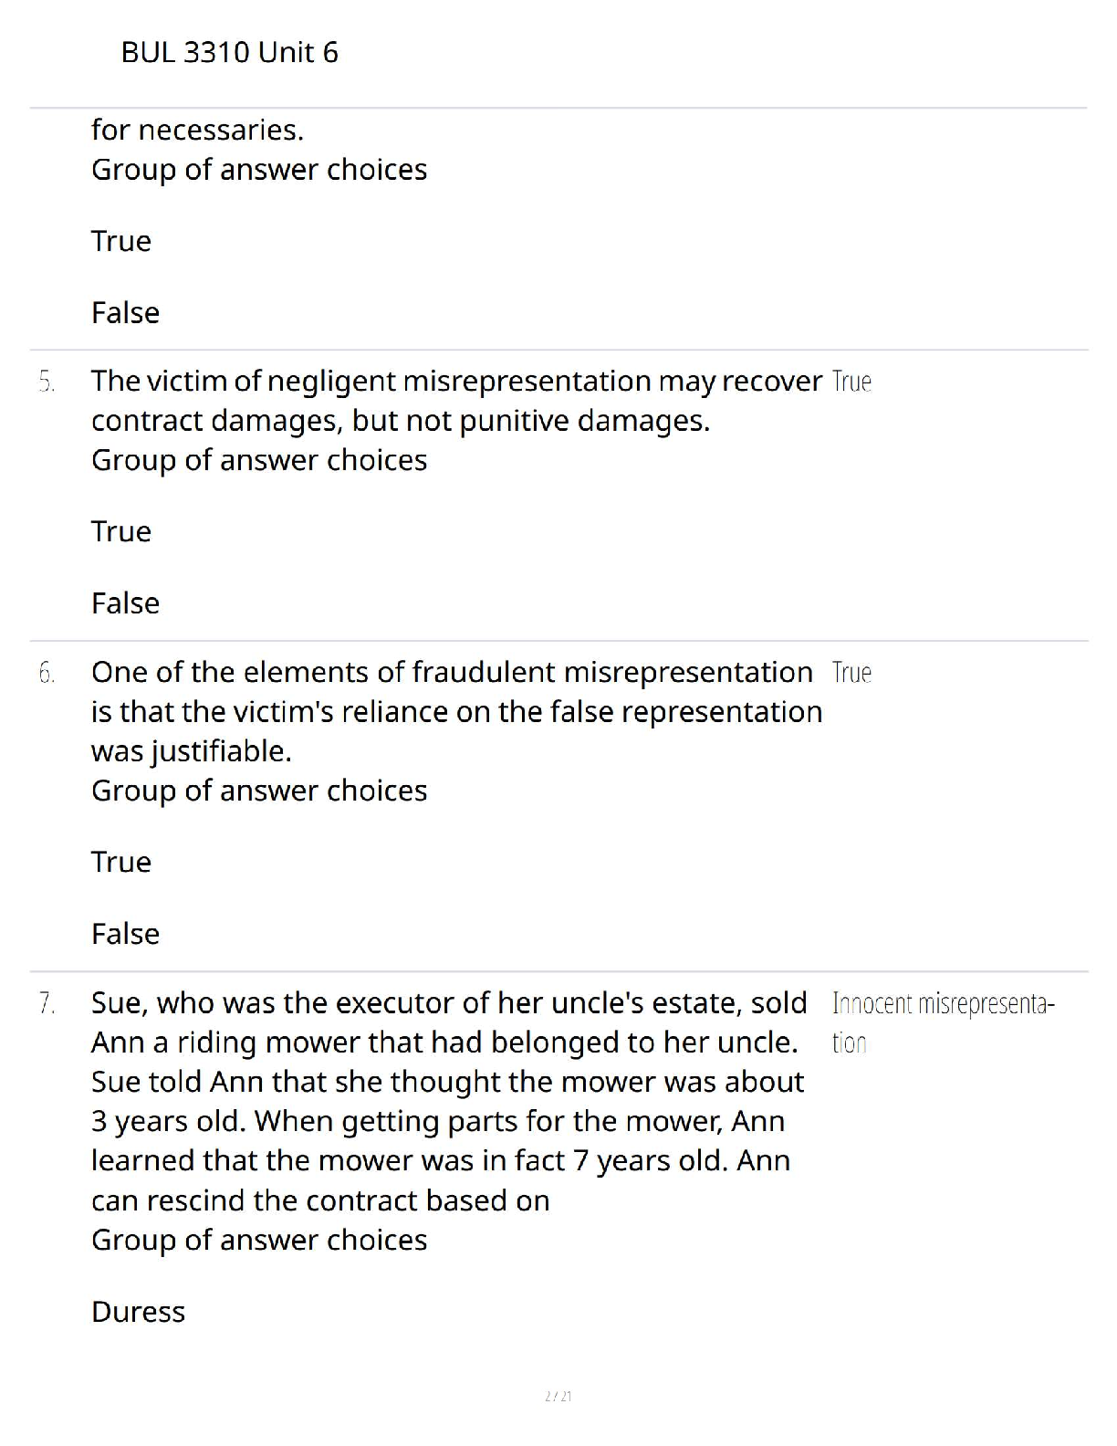Screen dimensions: 1117x1446
Task: Click 'Group of answer choices' under question 7
Action: pyautogui.click(x=259, y=1240)
